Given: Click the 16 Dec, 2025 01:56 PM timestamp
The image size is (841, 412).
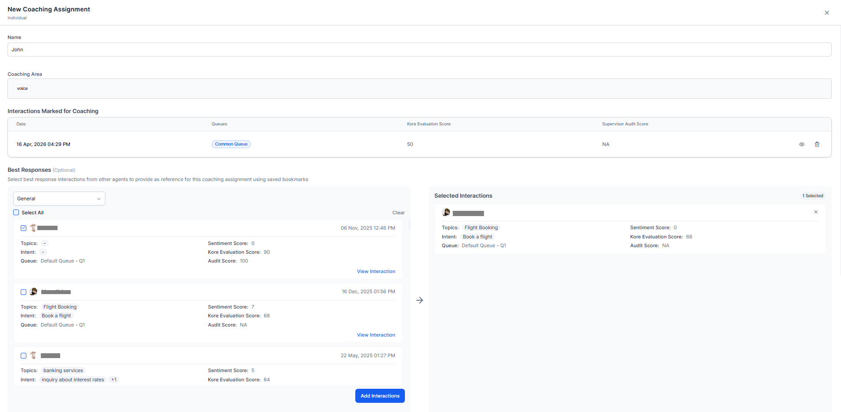Looking at the screenshot, I should [368, 291].
